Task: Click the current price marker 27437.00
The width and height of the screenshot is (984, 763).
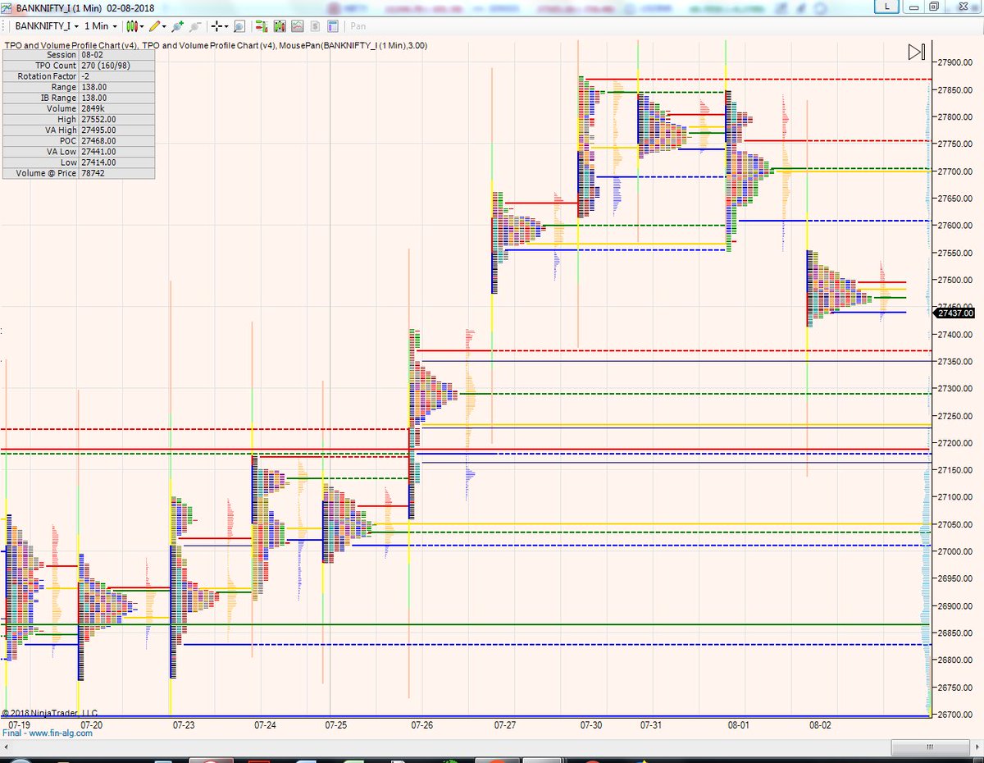Action: [x=955, y=313]
